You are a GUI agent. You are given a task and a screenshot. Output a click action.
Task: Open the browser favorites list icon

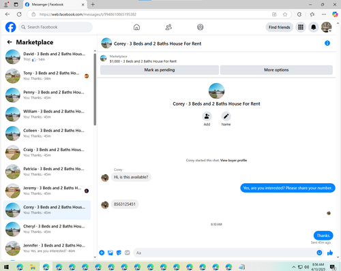coord(312,14)
